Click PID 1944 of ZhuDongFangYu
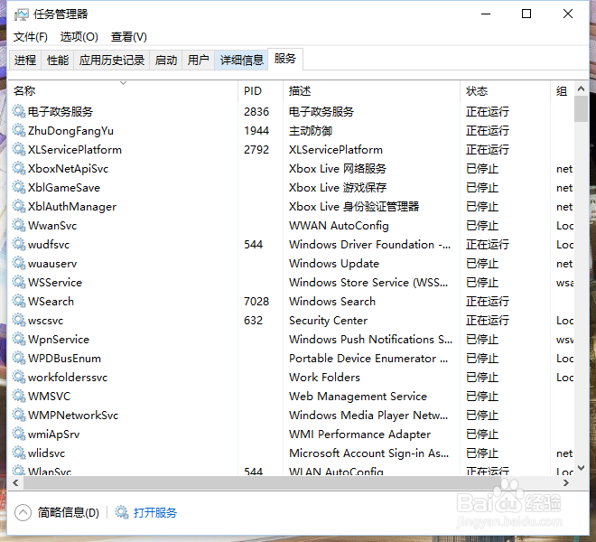596x542 pixels. click(256, 130)
